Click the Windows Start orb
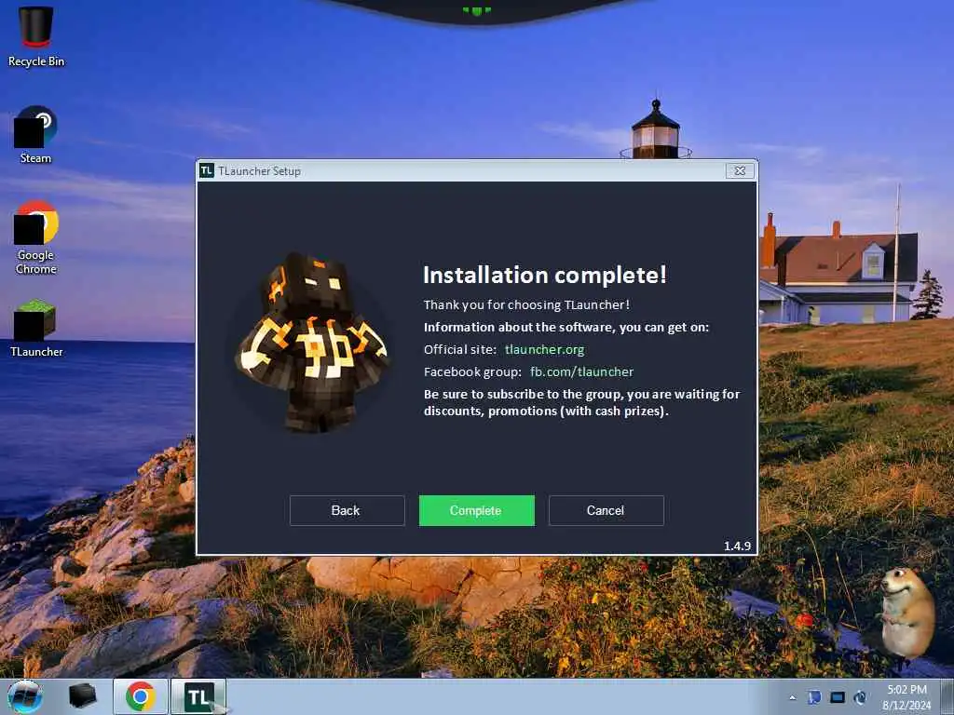Viewport: 954px width, 715px height. [24, 696]
